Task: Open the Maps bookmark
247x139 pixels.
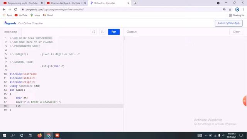Action: (x=35, y=15)
